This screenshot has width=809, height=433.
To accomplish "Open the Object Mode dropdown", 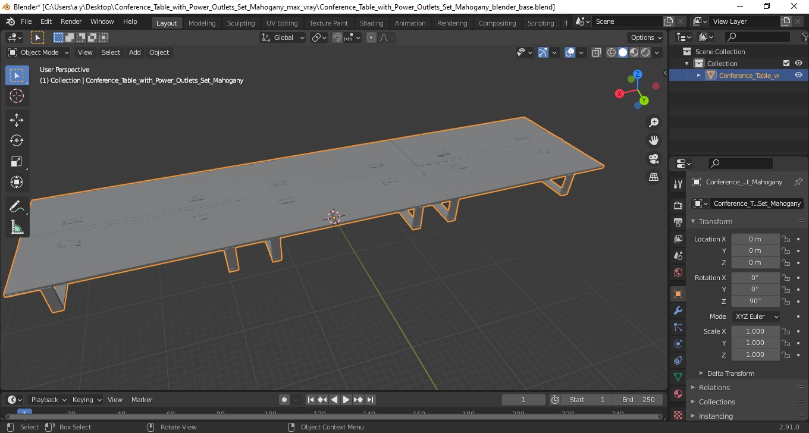I will click(x=39, y=52).
